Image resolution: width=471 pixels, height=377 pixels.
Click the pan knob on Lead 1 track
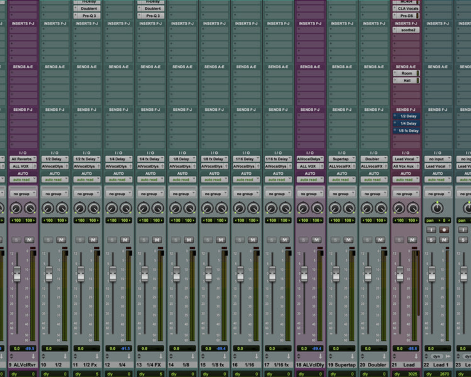(x=437, y=208)
